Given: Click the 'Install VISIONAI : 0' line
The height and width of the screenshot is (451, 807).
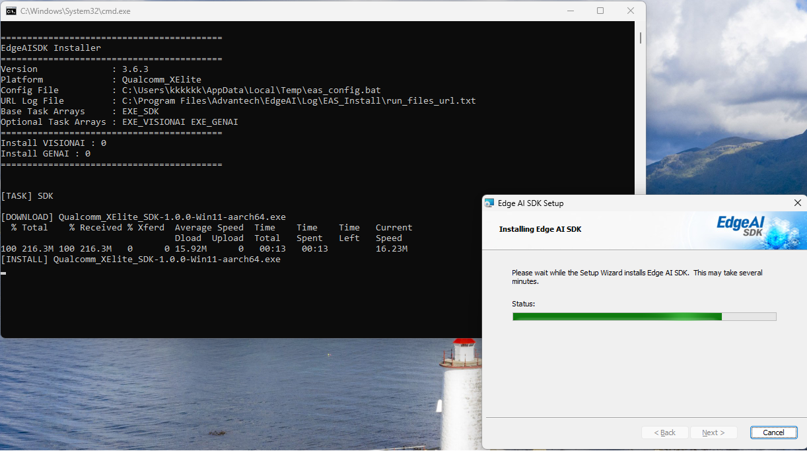Looking at the screenshot, I should [x=53, y=143].
